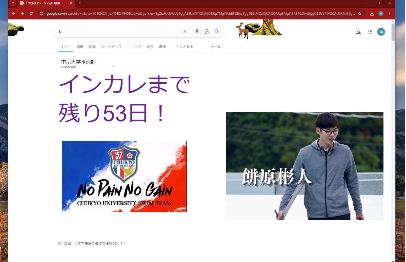Switch to the ニュース news tab
Image resolution: width=406 pixels, height=262 pixels.
click(134, 47)
